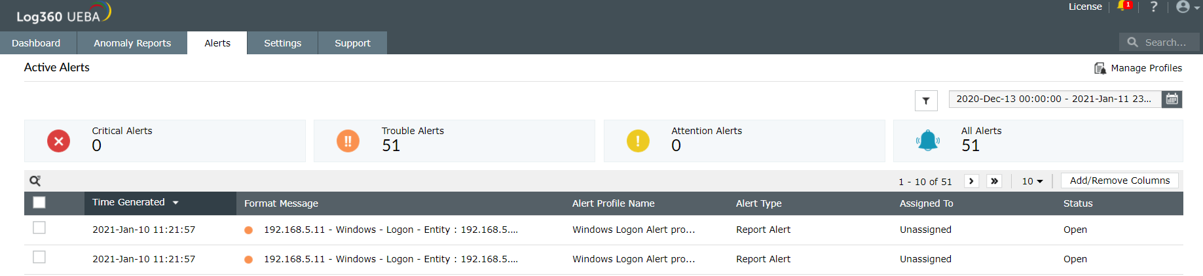Click the notification bell icon
The width and height of the screenshot is (1203, 276).
coord(1123,7)
